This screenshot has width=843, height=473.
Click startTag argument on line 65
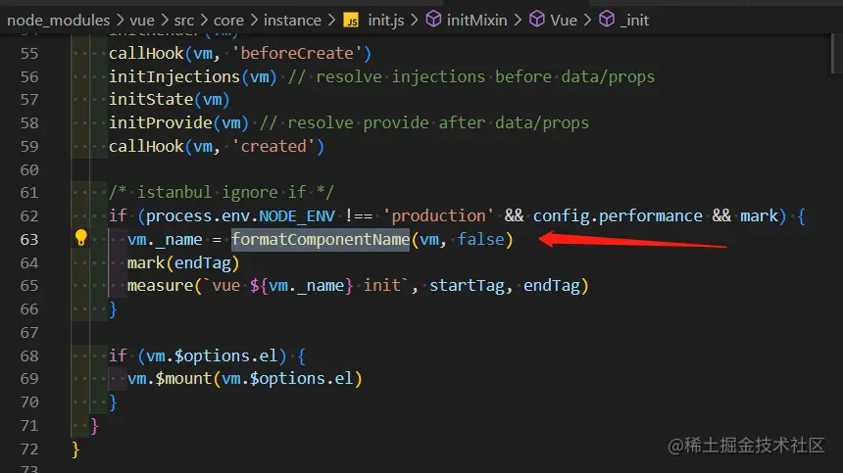tap(467, 286)
